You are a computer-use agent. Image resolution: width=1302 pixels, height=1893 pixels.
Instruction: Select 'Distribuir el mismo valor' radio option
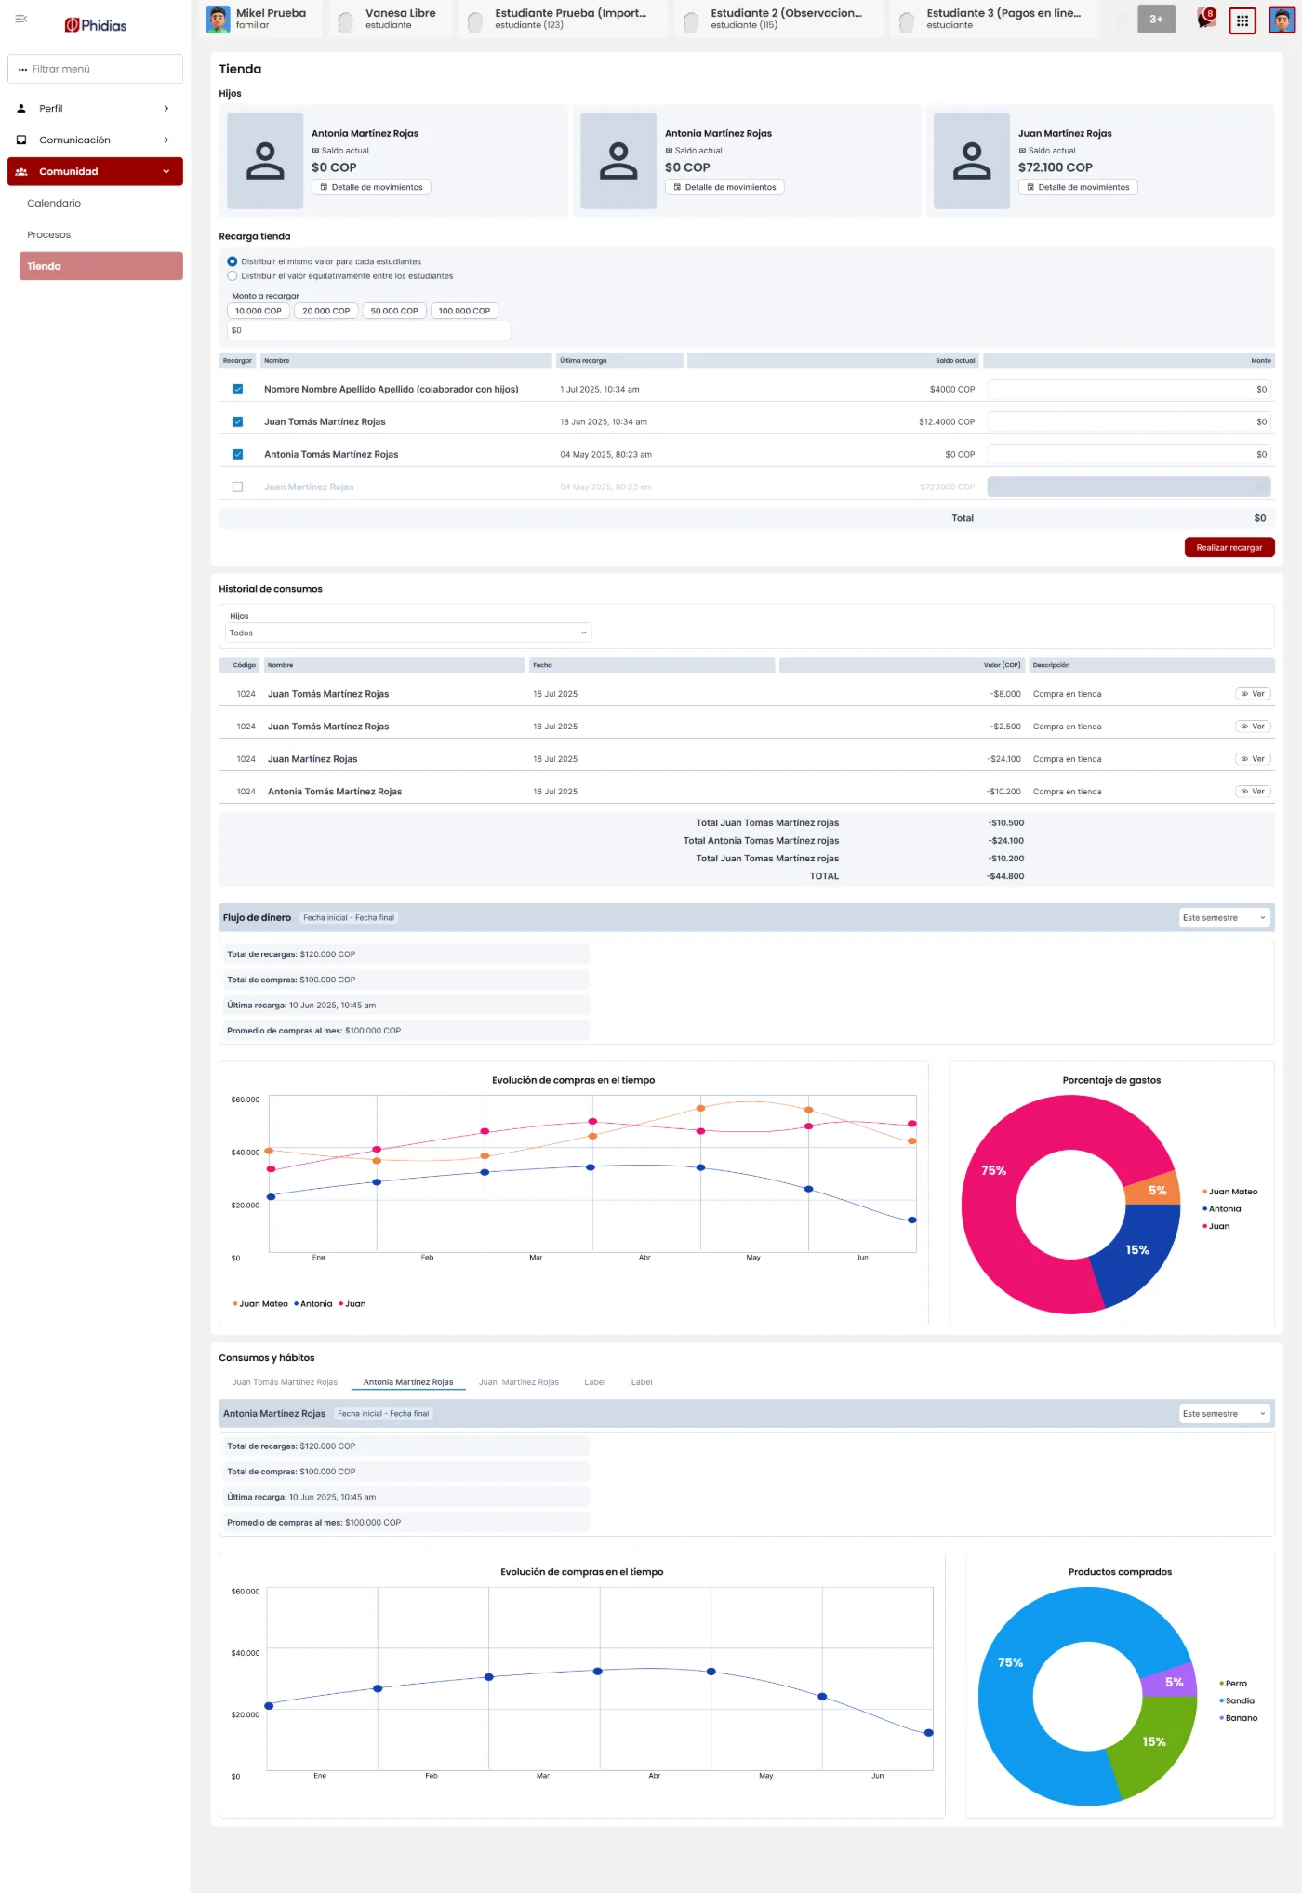coord(232,261)
